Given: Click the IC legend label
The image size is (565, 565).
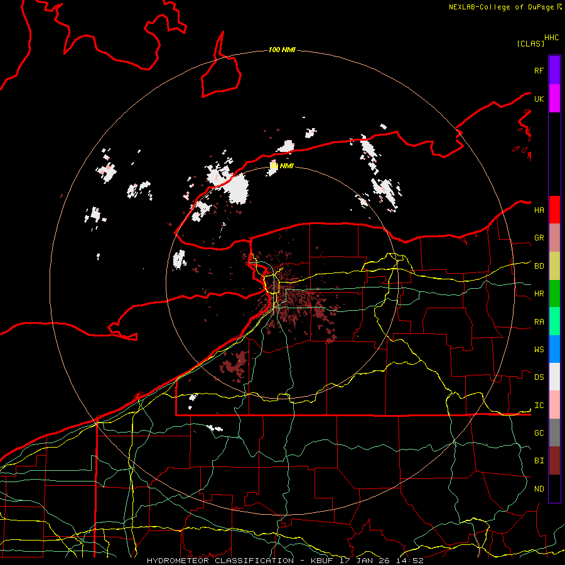Looking at the screenshot, I should tap(539, 406).
